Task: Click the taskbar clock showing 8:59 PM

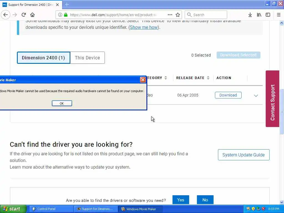Action: (274, 209)
